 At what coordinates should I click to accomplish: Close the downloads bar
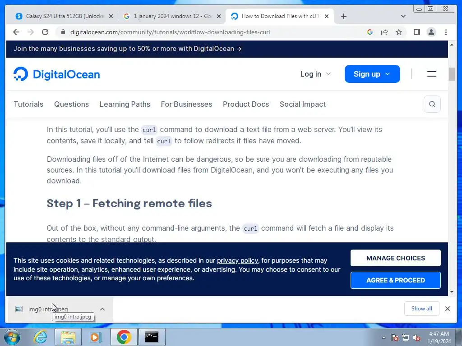point(447,308)
